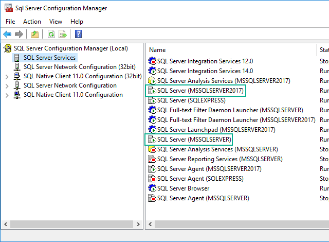Select the SQL Server Integration Services 12.0 text

pyautogui.click(x=205, y=61)
